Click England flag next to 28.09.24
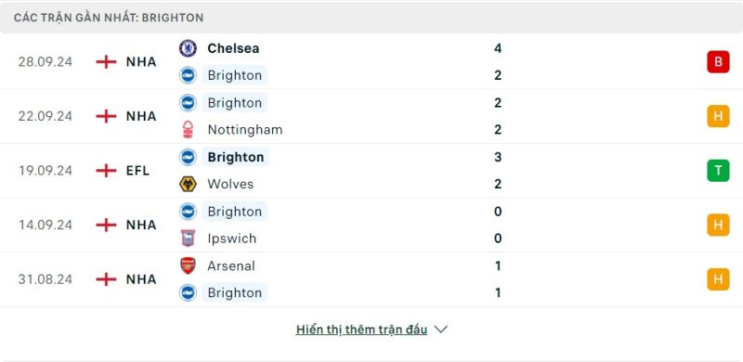Viewport: 743px width, 362px height. tap(106, 62)
